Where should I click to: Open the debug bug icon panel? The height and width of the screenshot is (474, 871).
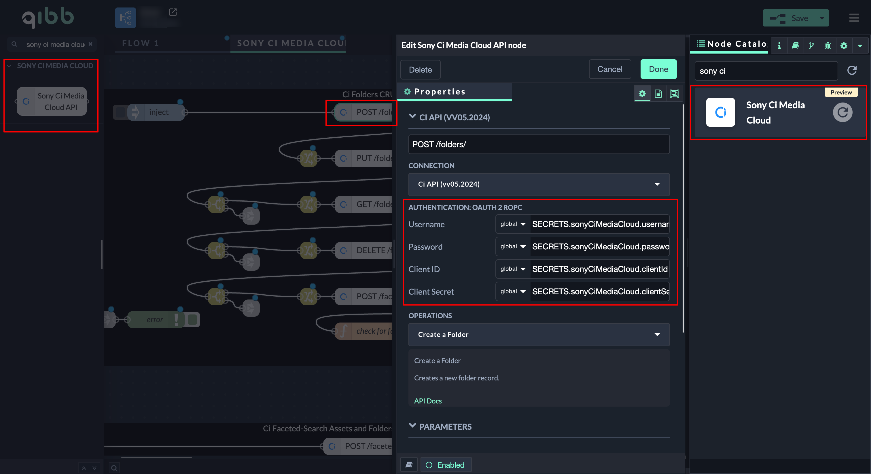[x=828, y=45]
